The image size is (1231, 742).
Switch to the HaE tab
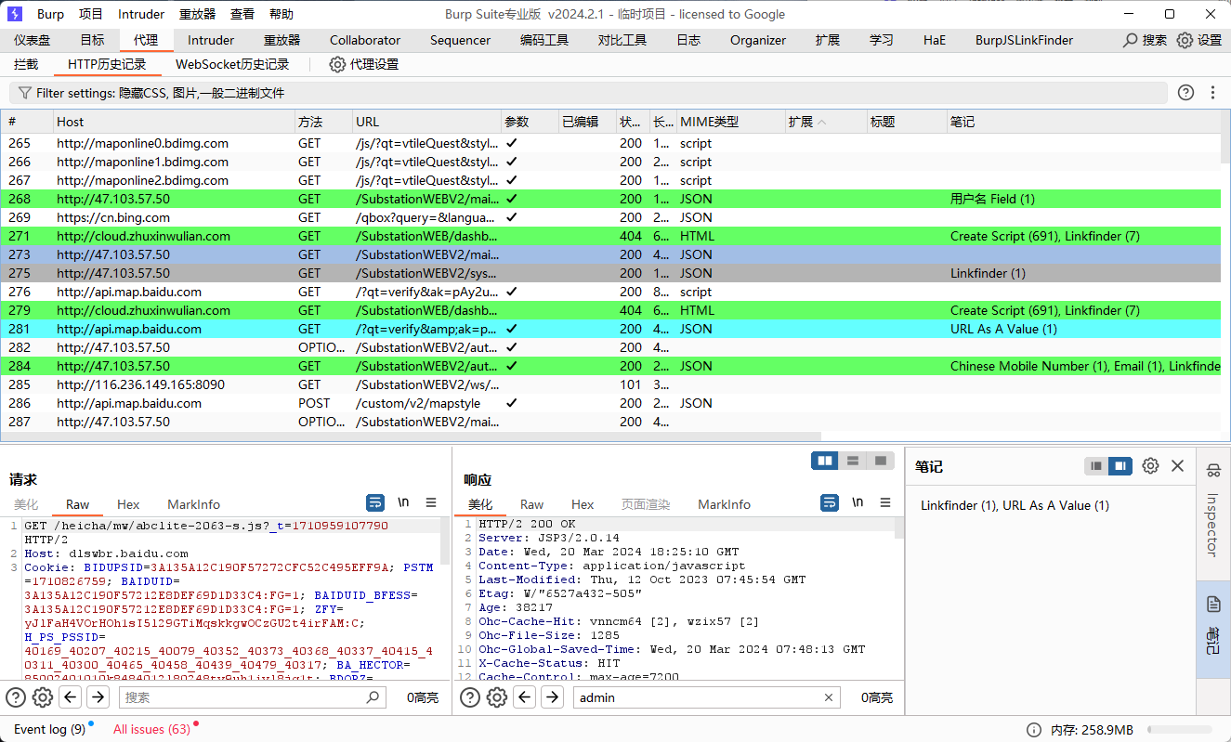click(935, 40)
